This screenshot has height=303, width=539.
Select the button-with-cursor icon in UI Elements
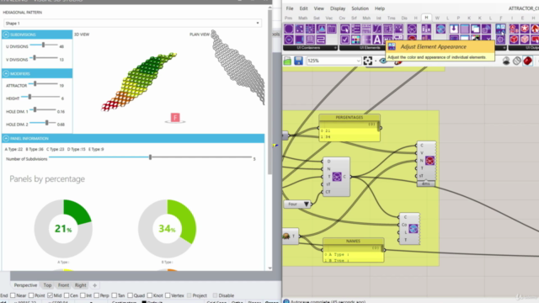(x=344, y=29)
